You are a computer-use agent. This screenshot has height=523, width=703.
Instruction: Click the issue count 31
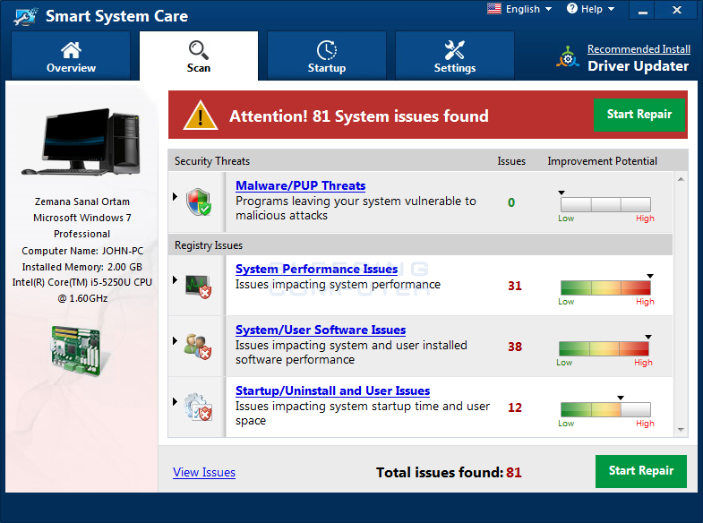[x=515, y=286]
